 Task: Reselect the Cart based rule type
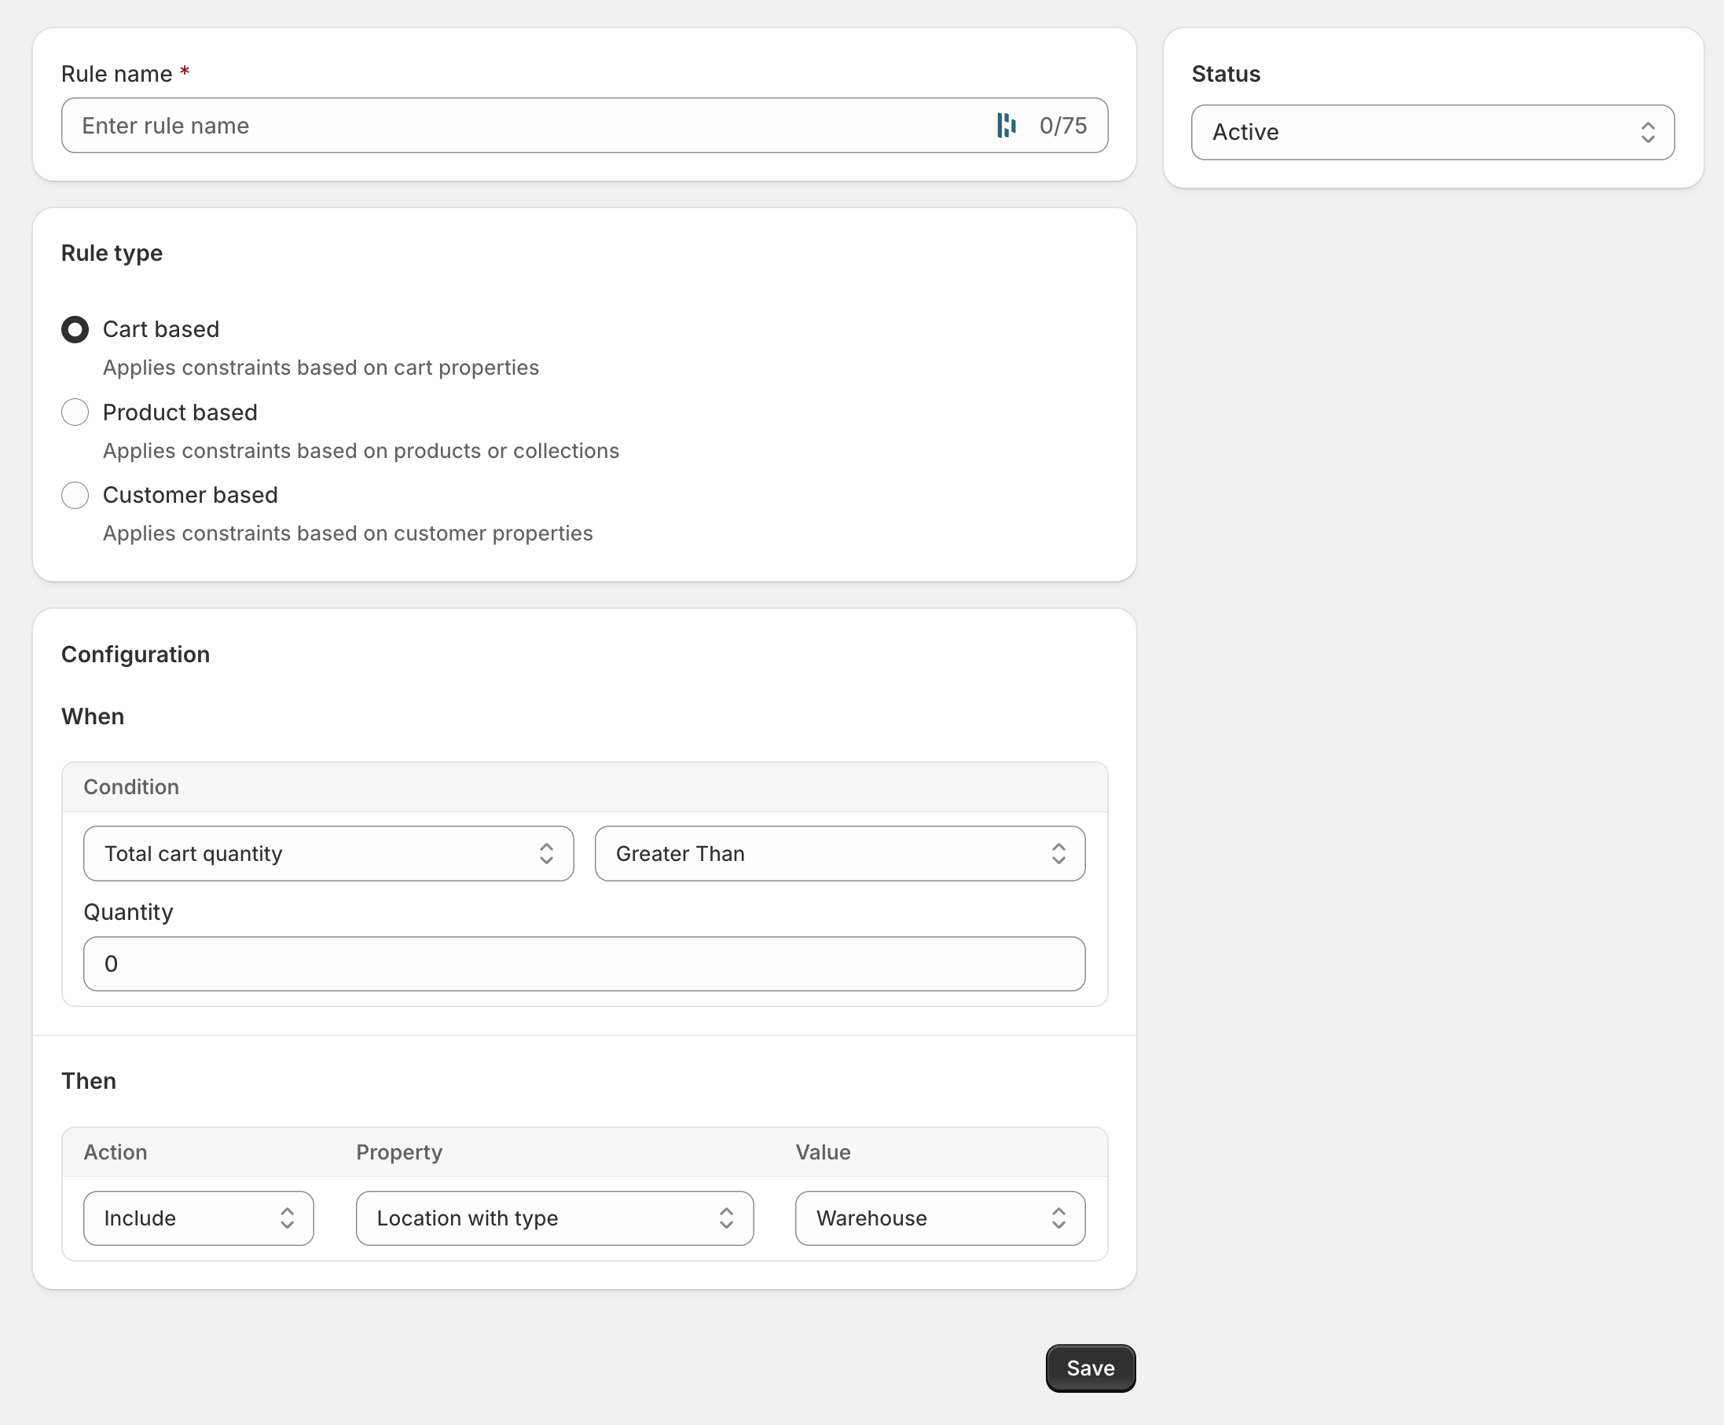[x=75, y=329]
